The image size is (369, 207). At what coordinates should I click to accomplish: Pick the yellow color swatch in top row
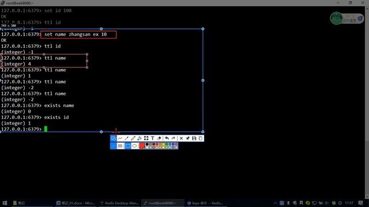point(163,144)
